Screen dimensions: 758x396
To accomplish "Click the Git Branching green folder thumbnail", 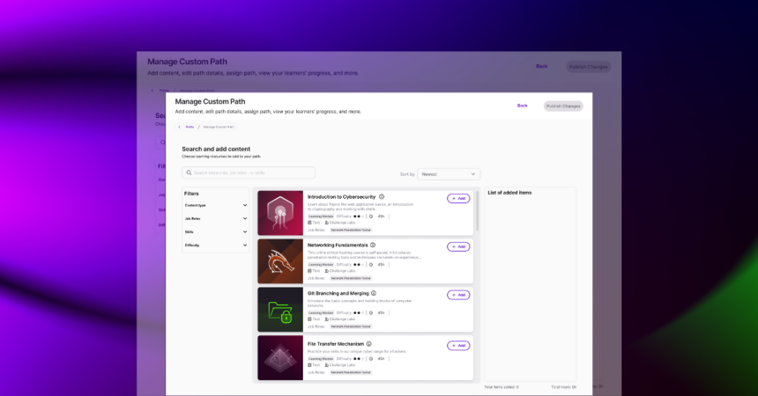I will point(280,309).
